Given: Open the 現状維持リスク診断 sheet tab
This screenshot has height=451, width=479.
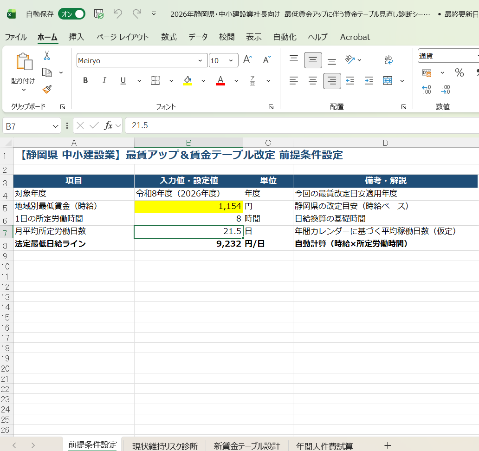Looking at the screenshot, I should (x=165, y=446).
